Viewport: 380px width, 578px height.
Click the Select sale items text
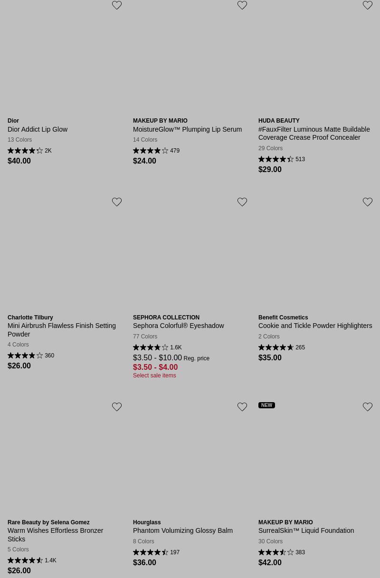click(154, 376)
